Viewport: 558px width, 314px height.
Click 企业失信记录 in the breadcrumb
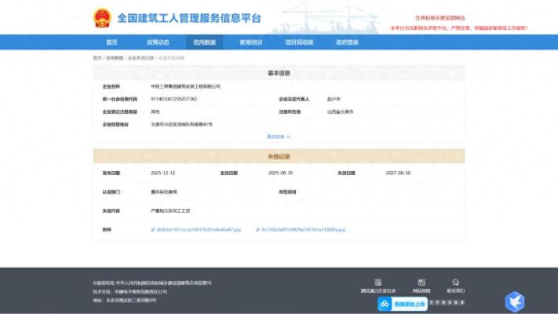tap(141, 58)
